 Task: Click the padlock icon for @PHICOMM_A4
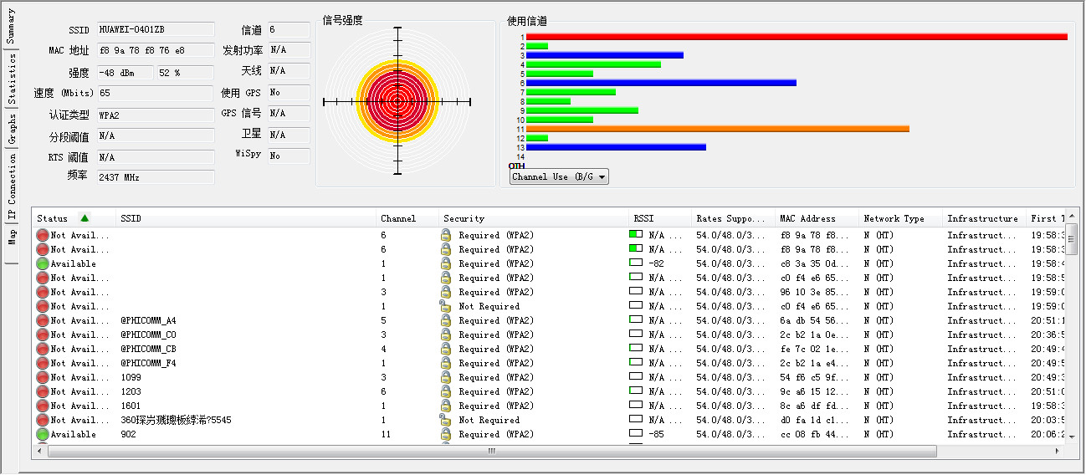(446, 320)
